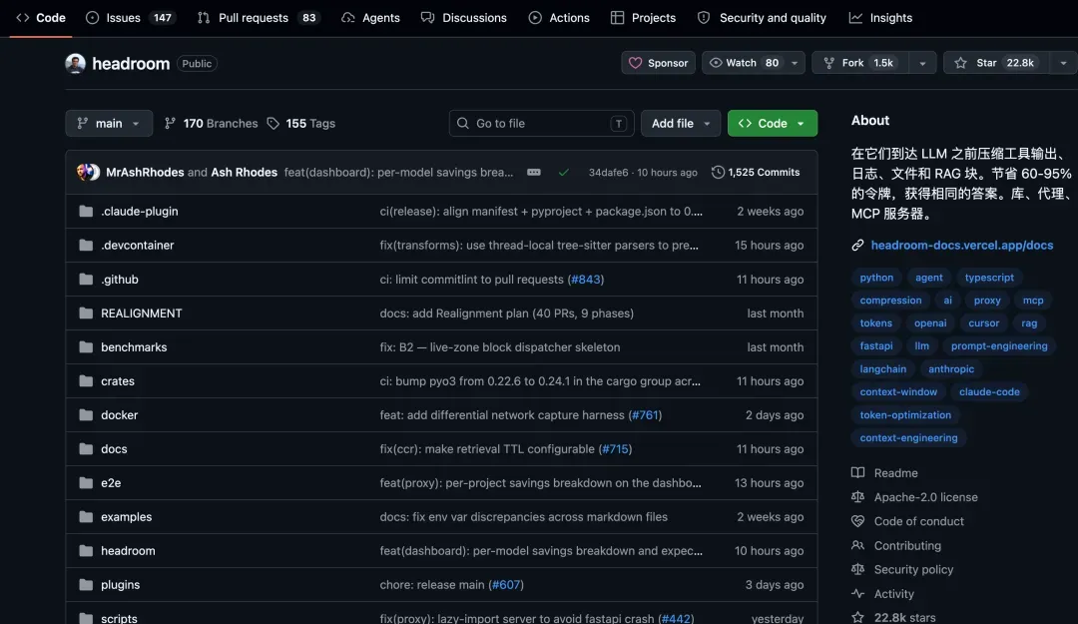Click the green commit status checkmark
The image size is (1078, 624).
pyautogui.click(x=564, y=172)
